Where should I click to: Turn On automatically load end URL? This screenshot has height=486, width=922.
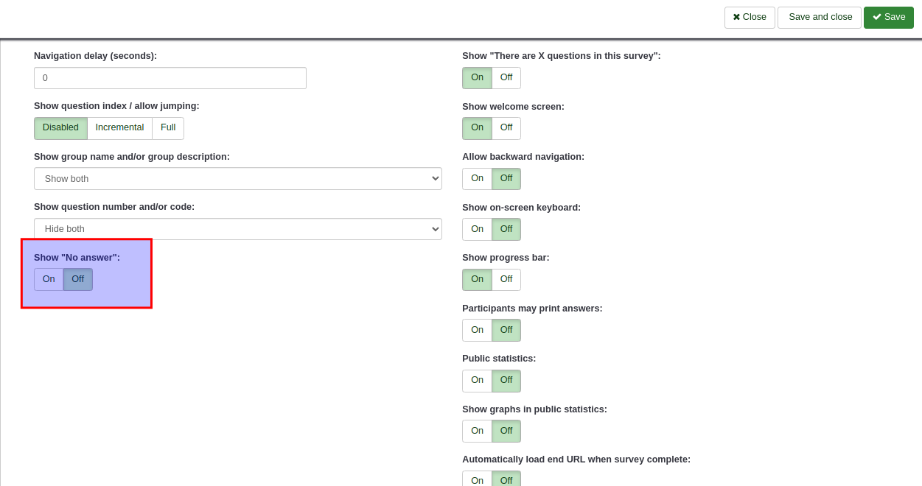point(477,480)
